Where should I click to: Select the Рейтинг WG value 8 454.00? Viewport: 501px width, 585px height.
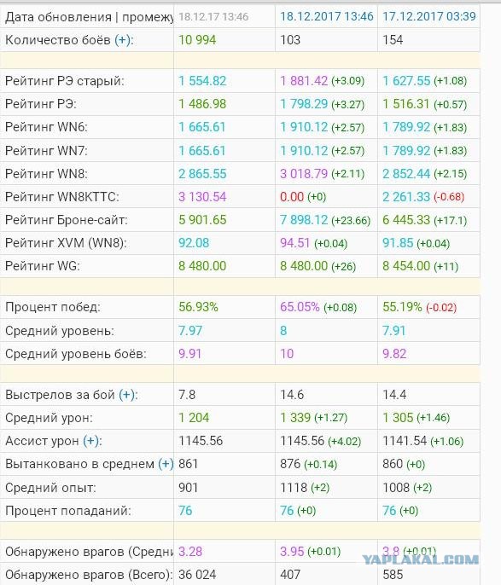406,266
